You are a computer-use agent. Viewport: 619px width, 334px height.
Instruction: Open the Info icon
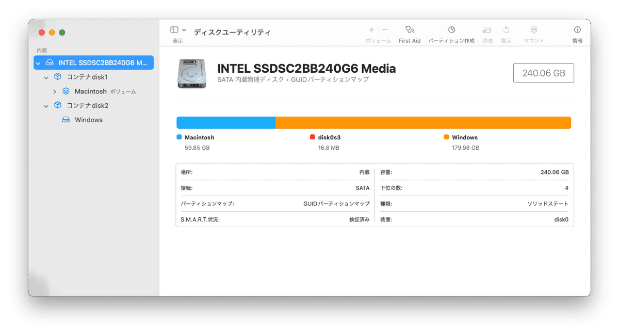point(577,30)
